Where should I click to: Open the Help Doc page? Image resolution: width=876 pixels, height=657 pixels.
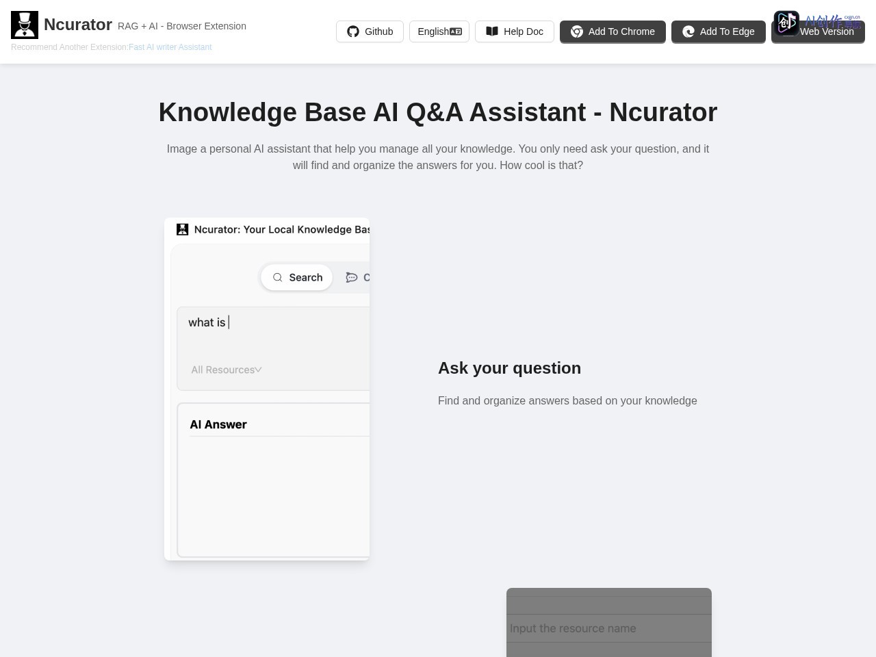(515, 31)
